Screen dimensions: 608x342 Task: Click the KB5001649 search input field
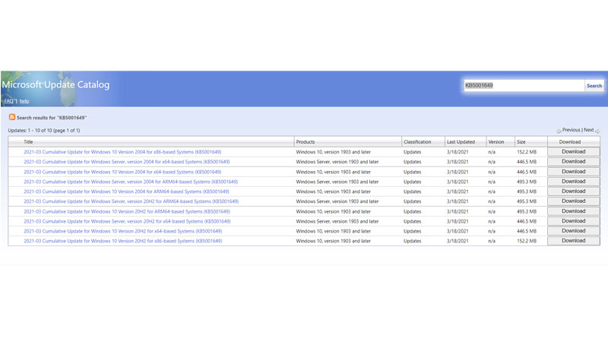coord(524,86)
